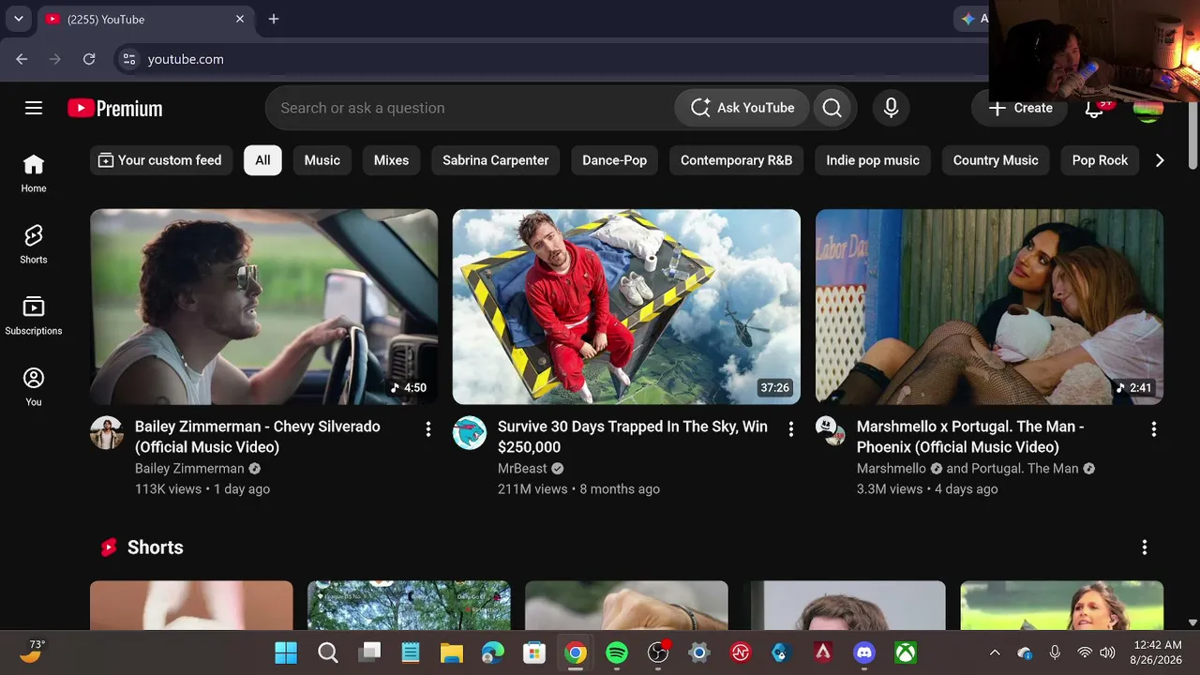
Task: Click the magnifier search button
Action: pos(832,108)
